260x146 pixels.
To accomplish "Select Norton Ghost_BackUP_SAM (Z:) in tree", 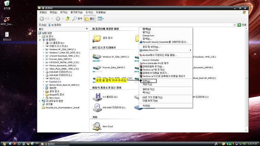I will coord(64,85).
